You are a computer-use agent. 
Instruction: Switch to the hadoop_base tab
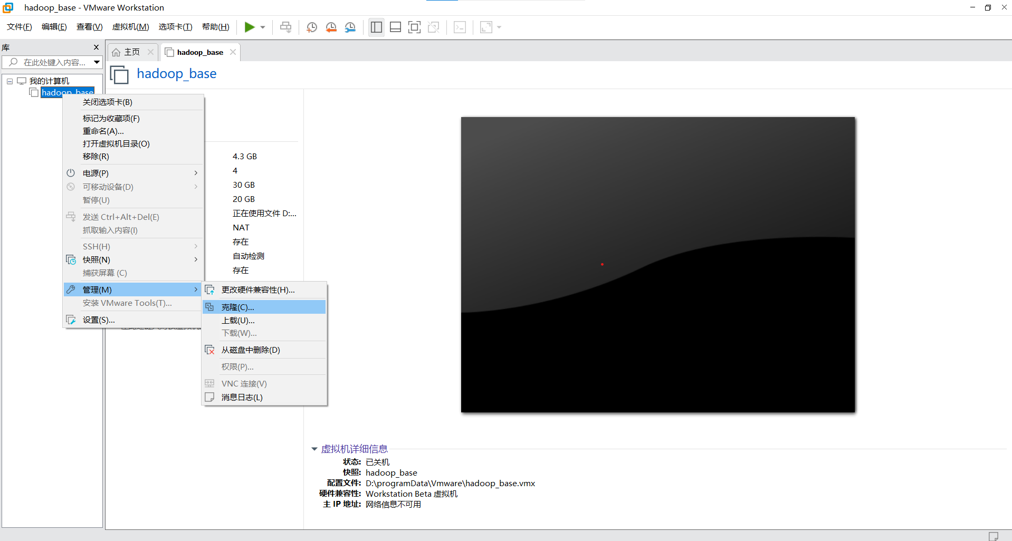[200, 52]
